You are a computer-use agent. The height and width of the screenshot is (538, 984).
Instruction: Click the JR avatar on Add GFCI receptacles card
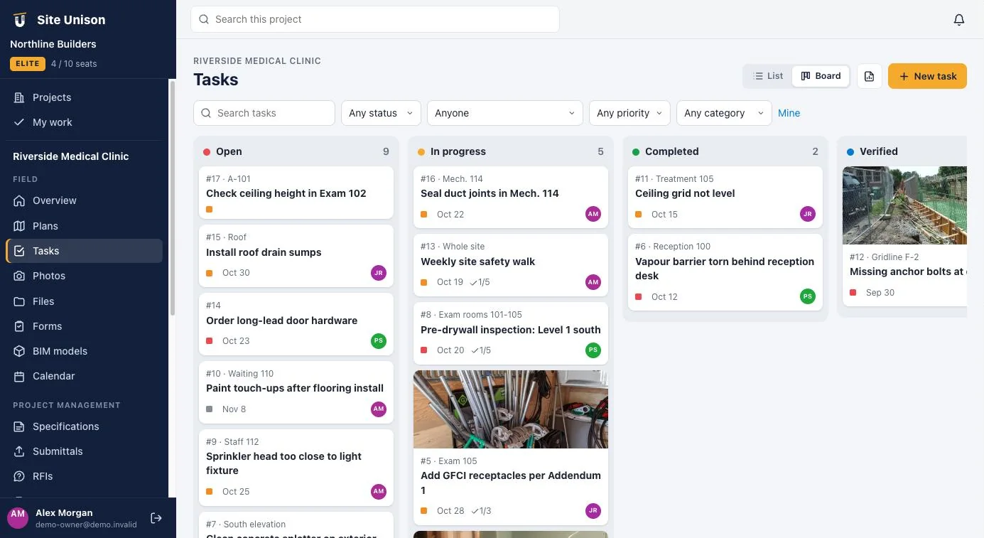593,510
